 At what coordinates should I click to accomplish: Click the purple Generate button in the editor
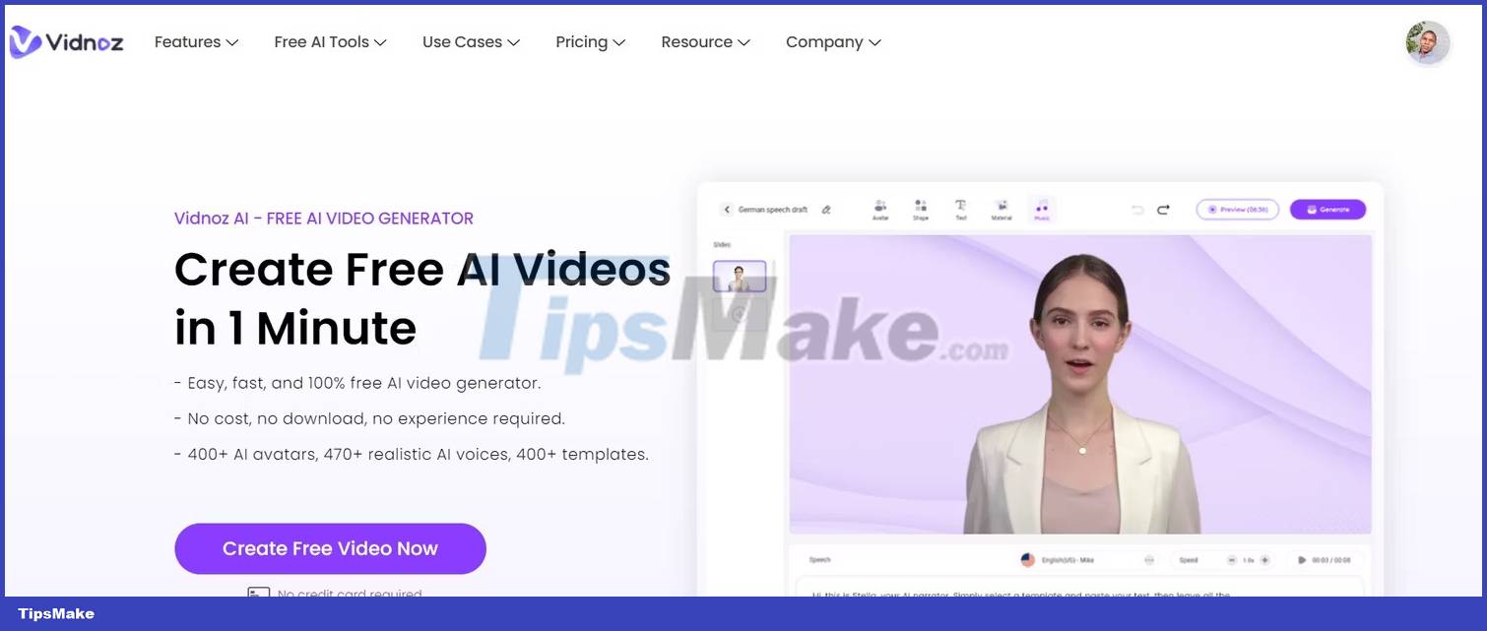[x=1327, y=209]
